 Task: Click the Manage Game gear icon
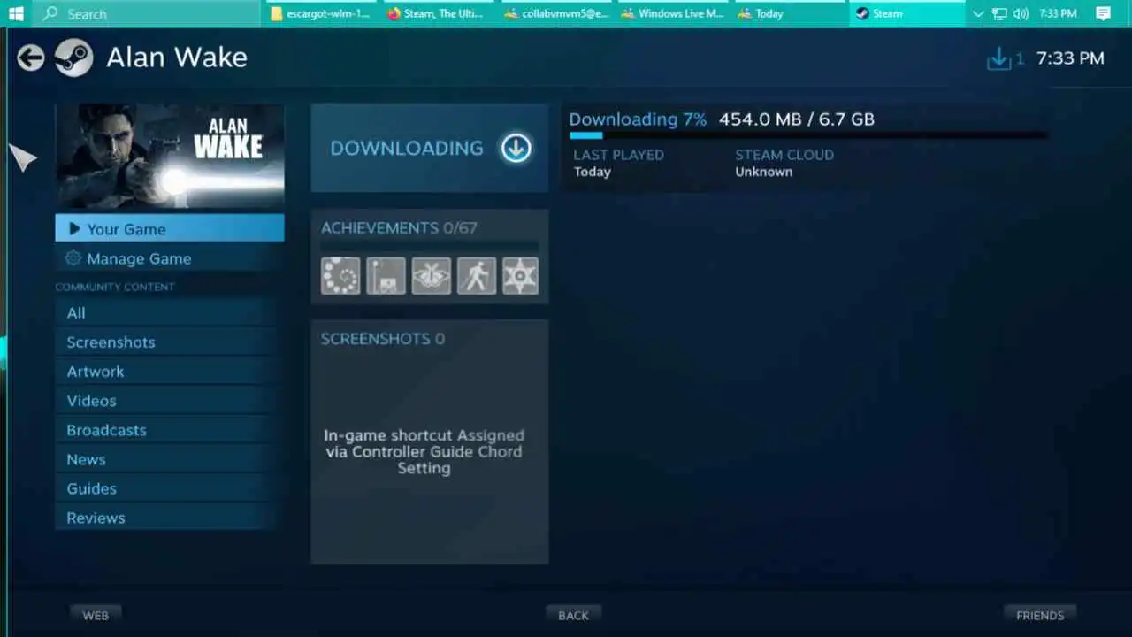tap(73, 258)
